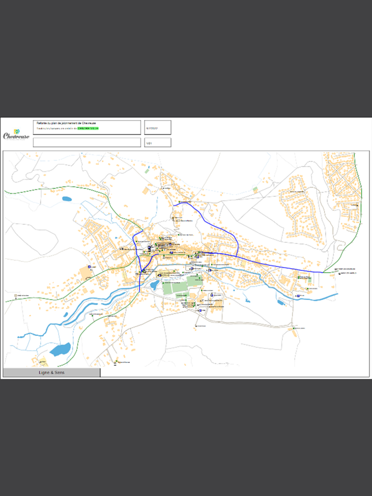The image size is (372, 496).
Task: Click the blue route's top-left end in the north
Action: point(174,205)
